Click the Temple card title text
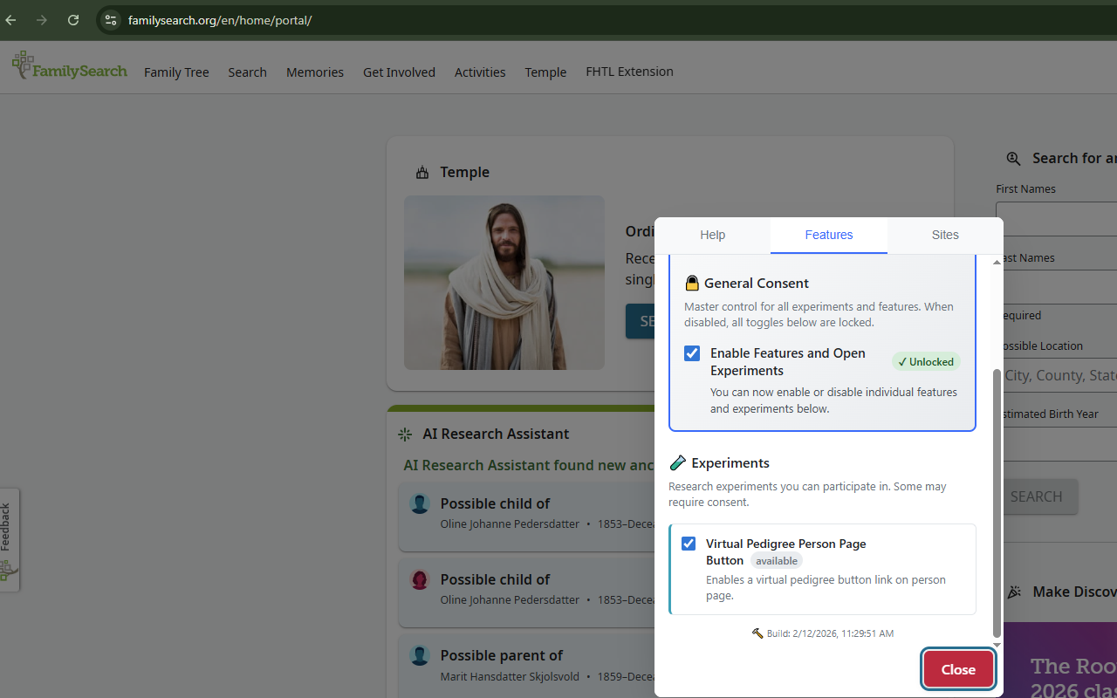The width and height of the screenshot is (1117, 698). 464,172
